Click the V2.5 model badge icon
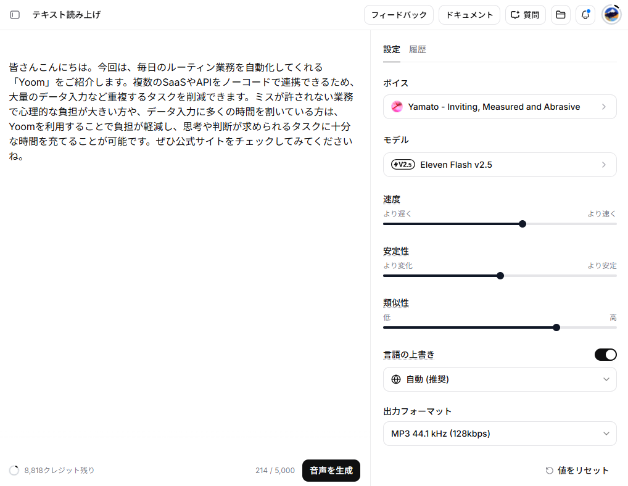 pos(403,165)
